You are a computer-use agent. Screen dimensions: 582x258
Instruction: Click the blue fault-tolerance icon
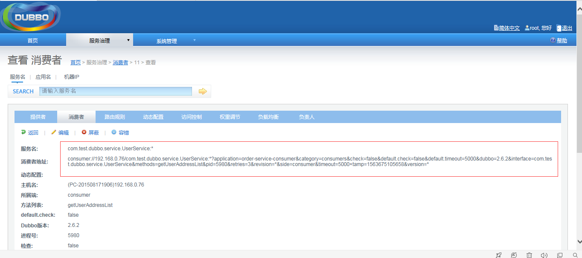tap(114, 132)
